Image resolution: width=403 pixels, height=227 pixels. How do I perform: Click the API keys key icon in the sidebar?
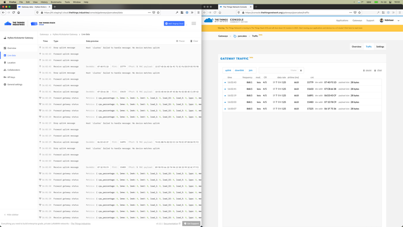click(5, 77)
